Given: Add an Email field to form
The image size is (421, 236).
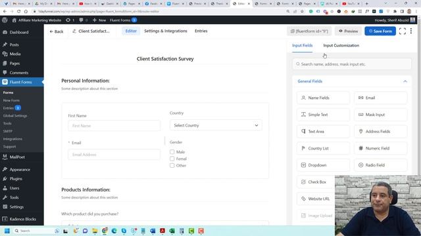Looking at the screenshot, I should tap(381, 98).
